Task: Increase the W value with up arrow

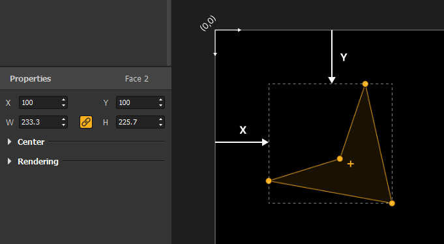Action: pyautogui.click(x=63, y=119)
